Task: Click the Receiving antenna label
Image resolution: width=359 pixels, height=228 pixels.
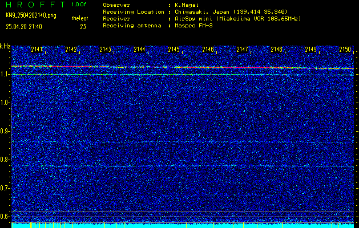Action: [132, 26]
